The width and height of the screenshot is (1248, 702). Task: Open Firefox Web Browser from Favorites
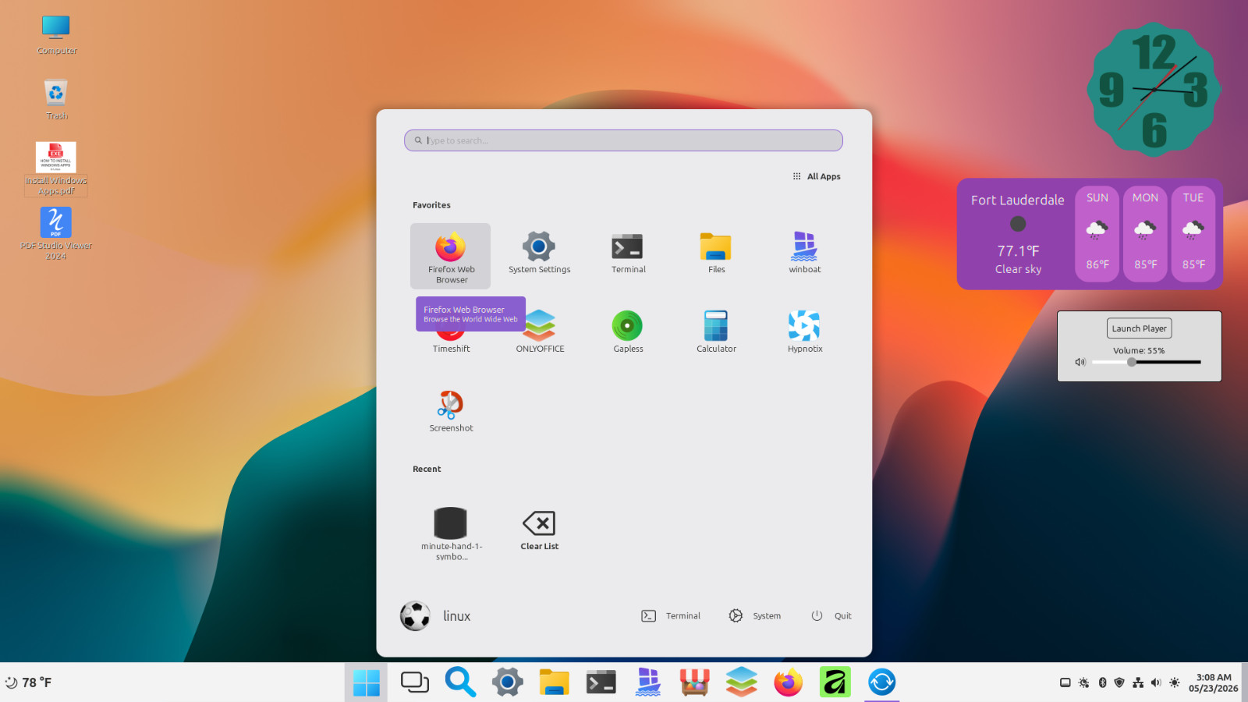(x=451, y=256)
